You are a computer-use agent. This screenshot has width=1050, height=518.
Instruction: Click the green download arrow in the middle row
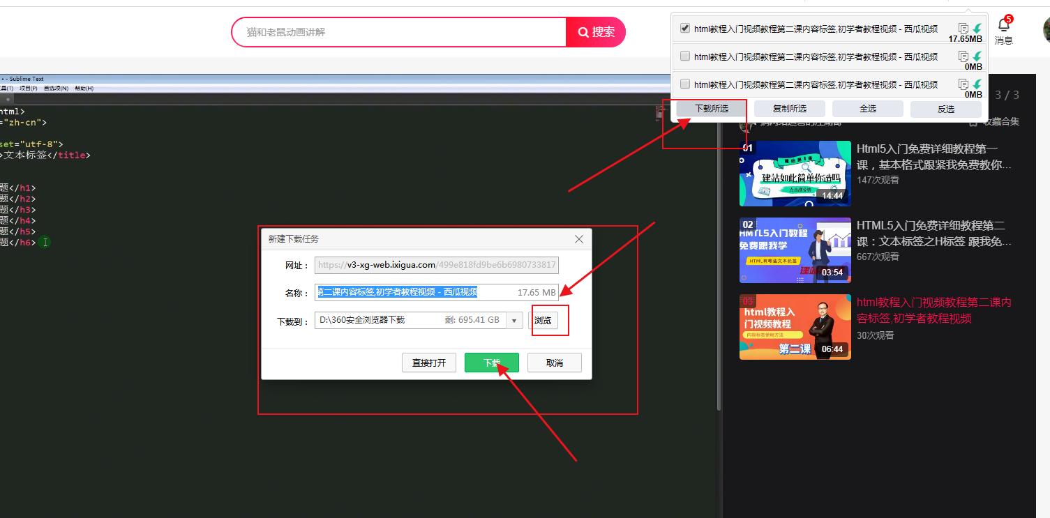pyautogui.click(x=977, y=56)
